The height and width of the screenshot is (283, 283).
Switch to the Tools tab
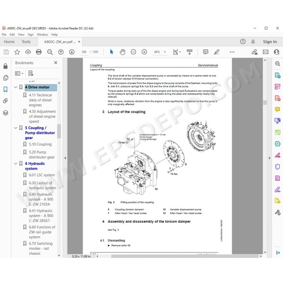[26, 42]
